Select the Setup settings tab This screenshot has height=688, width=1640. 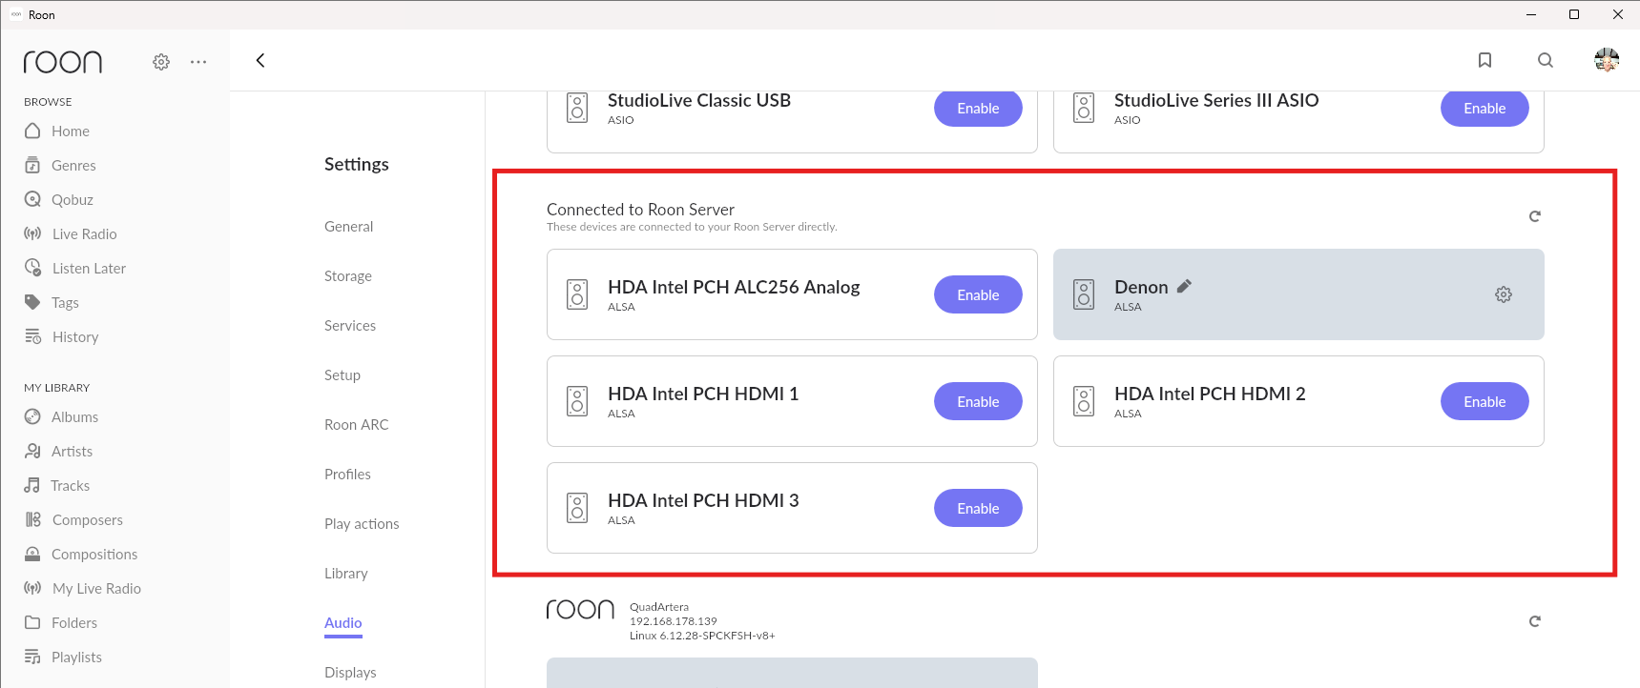pos(343,374)
